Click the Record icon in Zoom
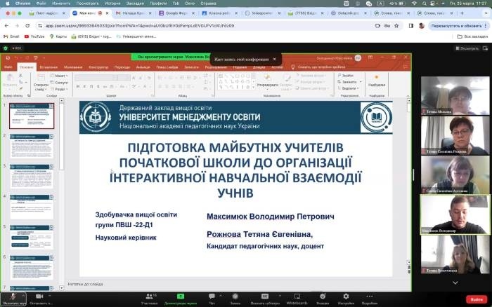 (x=235, y=296)
